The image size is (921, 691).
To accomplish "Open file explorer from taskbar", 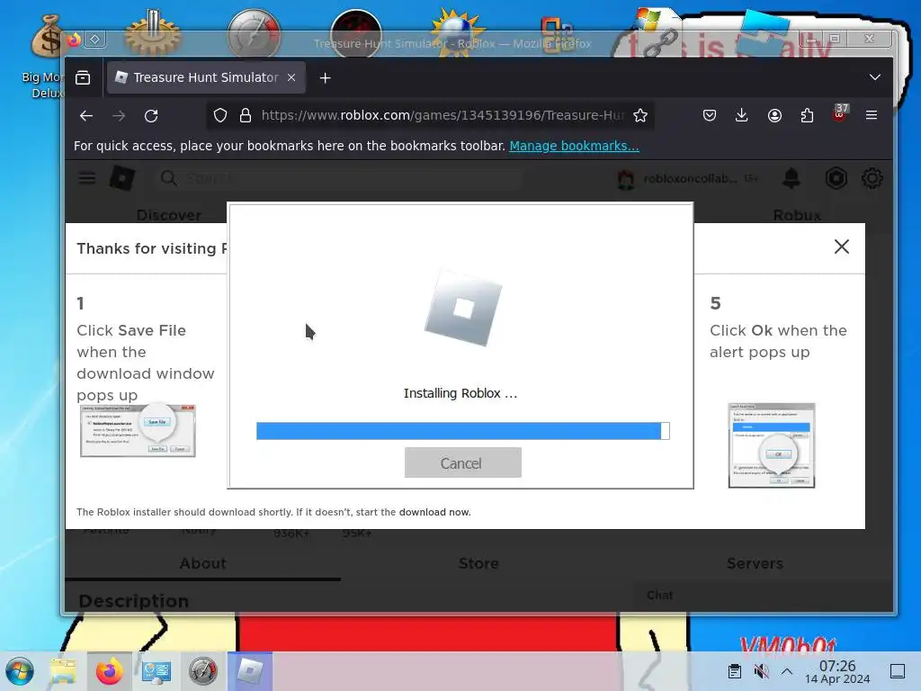I will pyautogui.click(x=63, y=671).
